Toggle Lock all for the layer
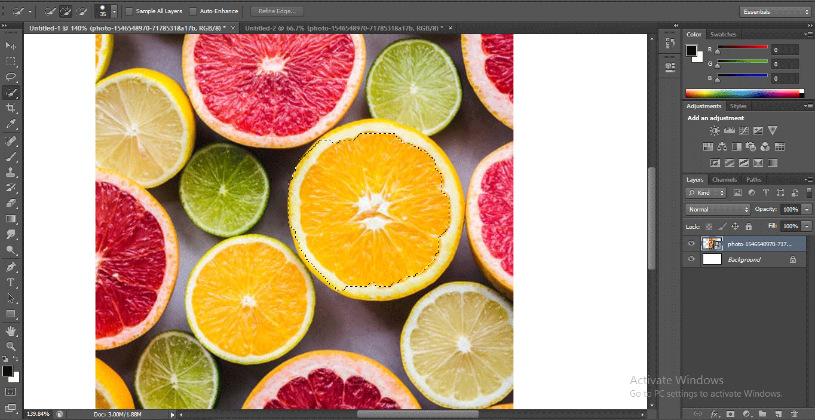815x420 pixels. (x=749, y=226)
